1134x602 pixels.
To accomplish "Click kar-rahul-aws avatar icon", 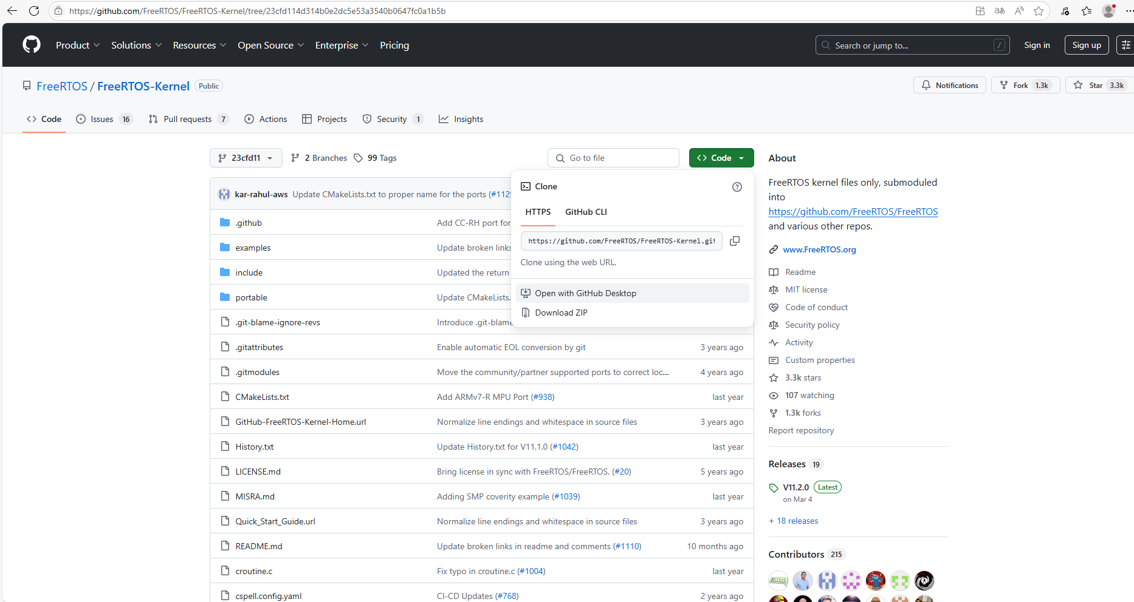I will 224,194.
